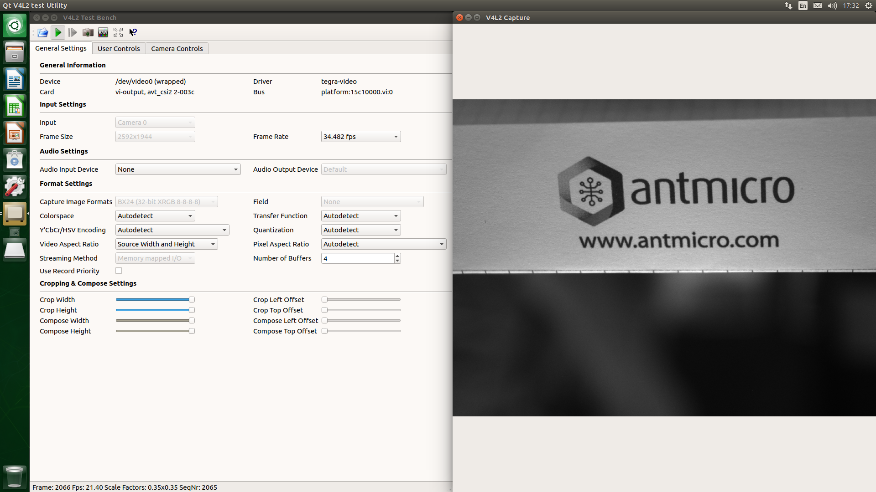Click the Streaming Method Memory mapped dropdown
876x492 pixels.
click(155, 258)
